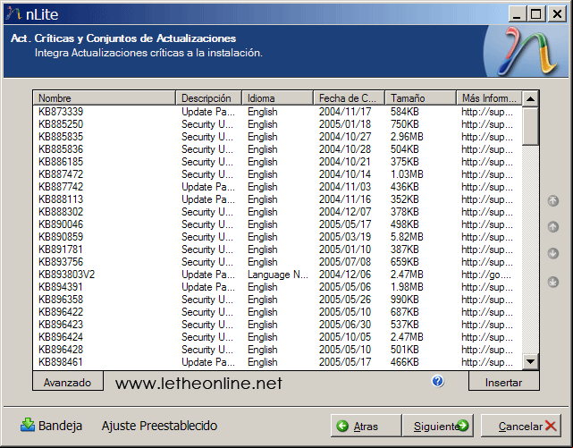Image resolution: width=573 pixels, height=448 pixels.
Task: Sort list by Idioma column header
Action: 278,98
